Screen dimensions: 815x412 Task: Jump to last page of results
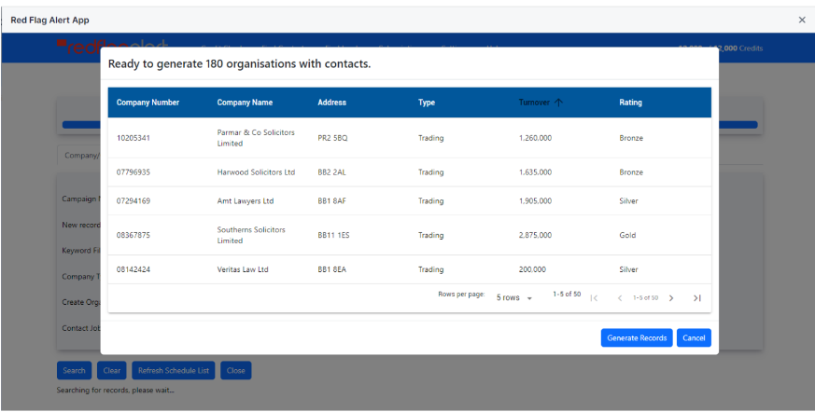[x=697, y=298]
